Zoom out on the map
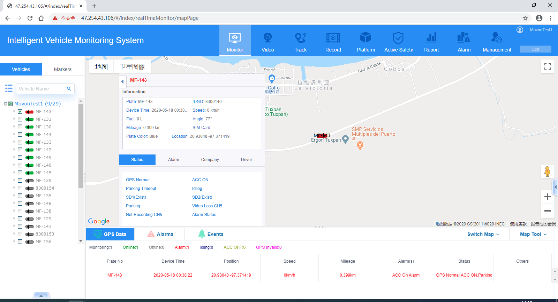Viewport: 558px width, 302px height. (x=548, y=211)
